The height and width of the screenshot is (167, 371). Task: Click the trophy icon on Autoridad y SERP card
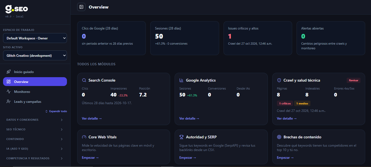click(x=181, y=137)
